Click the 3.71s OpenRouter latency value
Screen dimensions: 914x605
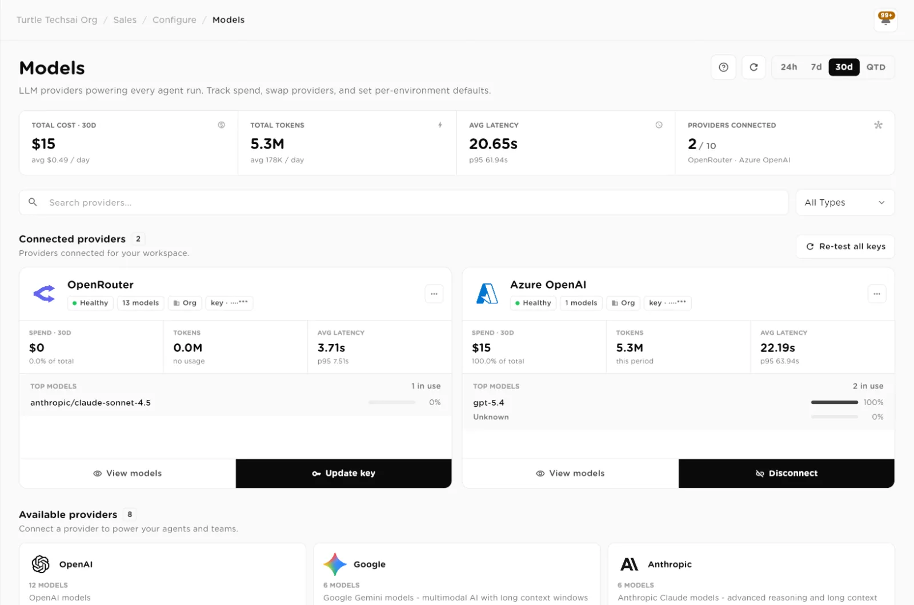point(331,348)
